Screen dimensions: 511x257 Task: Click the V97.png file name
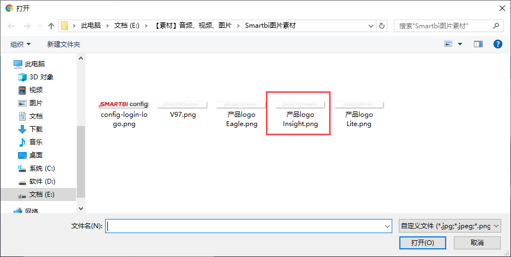[183, 115]
